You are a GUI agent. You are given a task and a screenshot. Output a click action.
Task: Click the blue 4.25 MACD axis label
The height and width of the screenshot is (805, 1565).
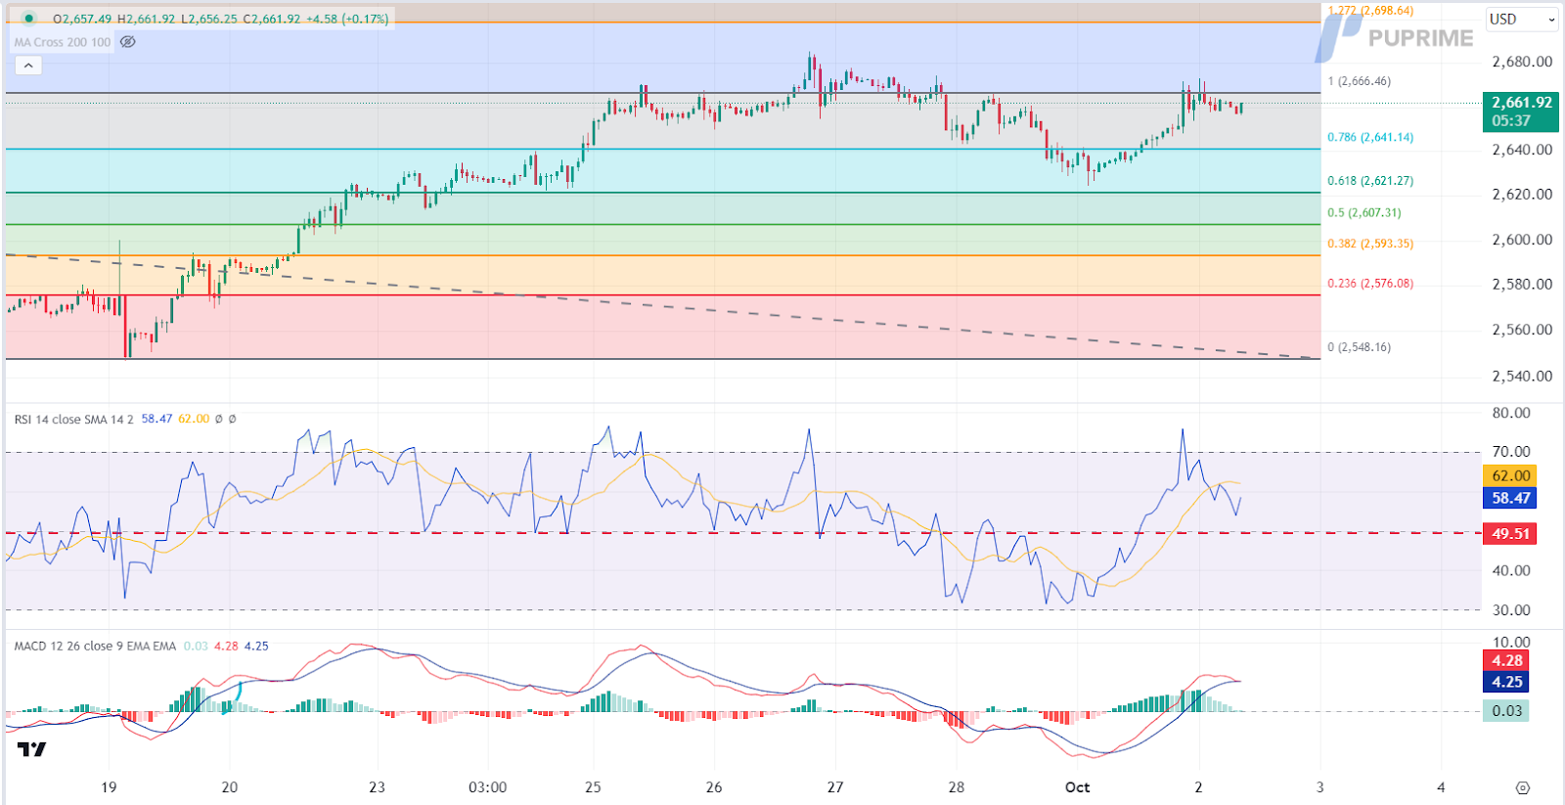1507,682
